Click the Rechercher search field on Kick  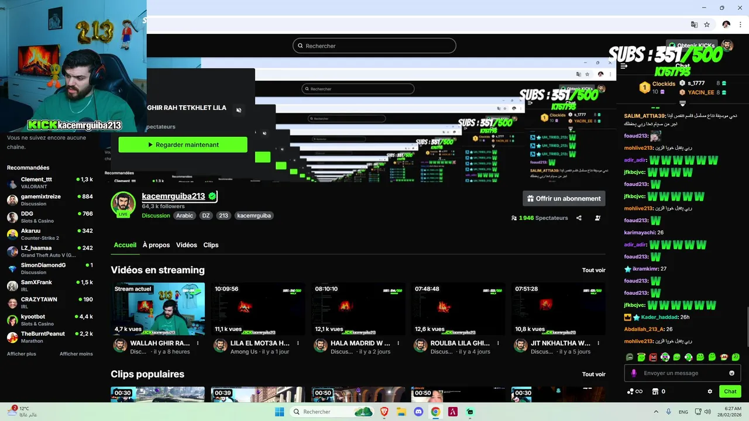pos(374,46)
